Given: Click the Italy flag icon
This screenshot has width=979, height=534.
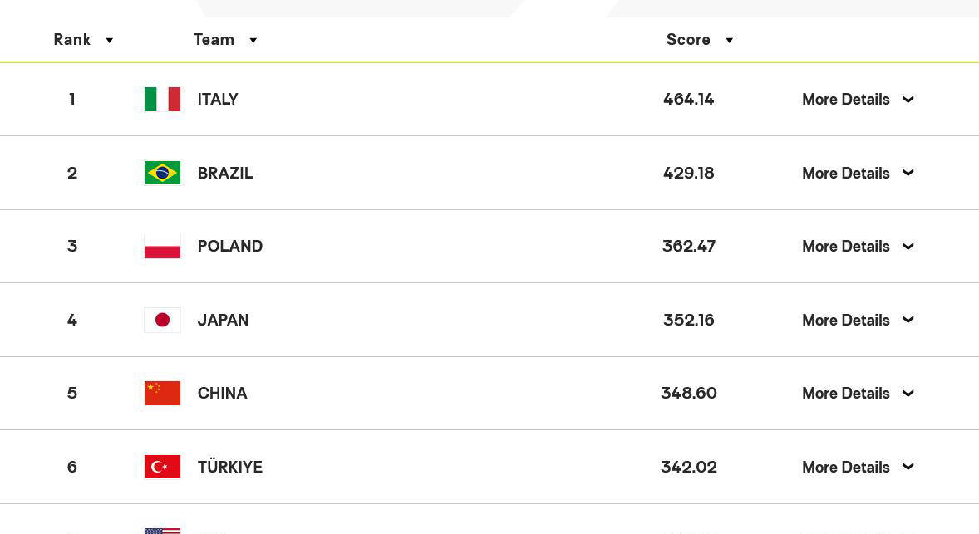Looking at the screenshot, I should coord(162,99).
